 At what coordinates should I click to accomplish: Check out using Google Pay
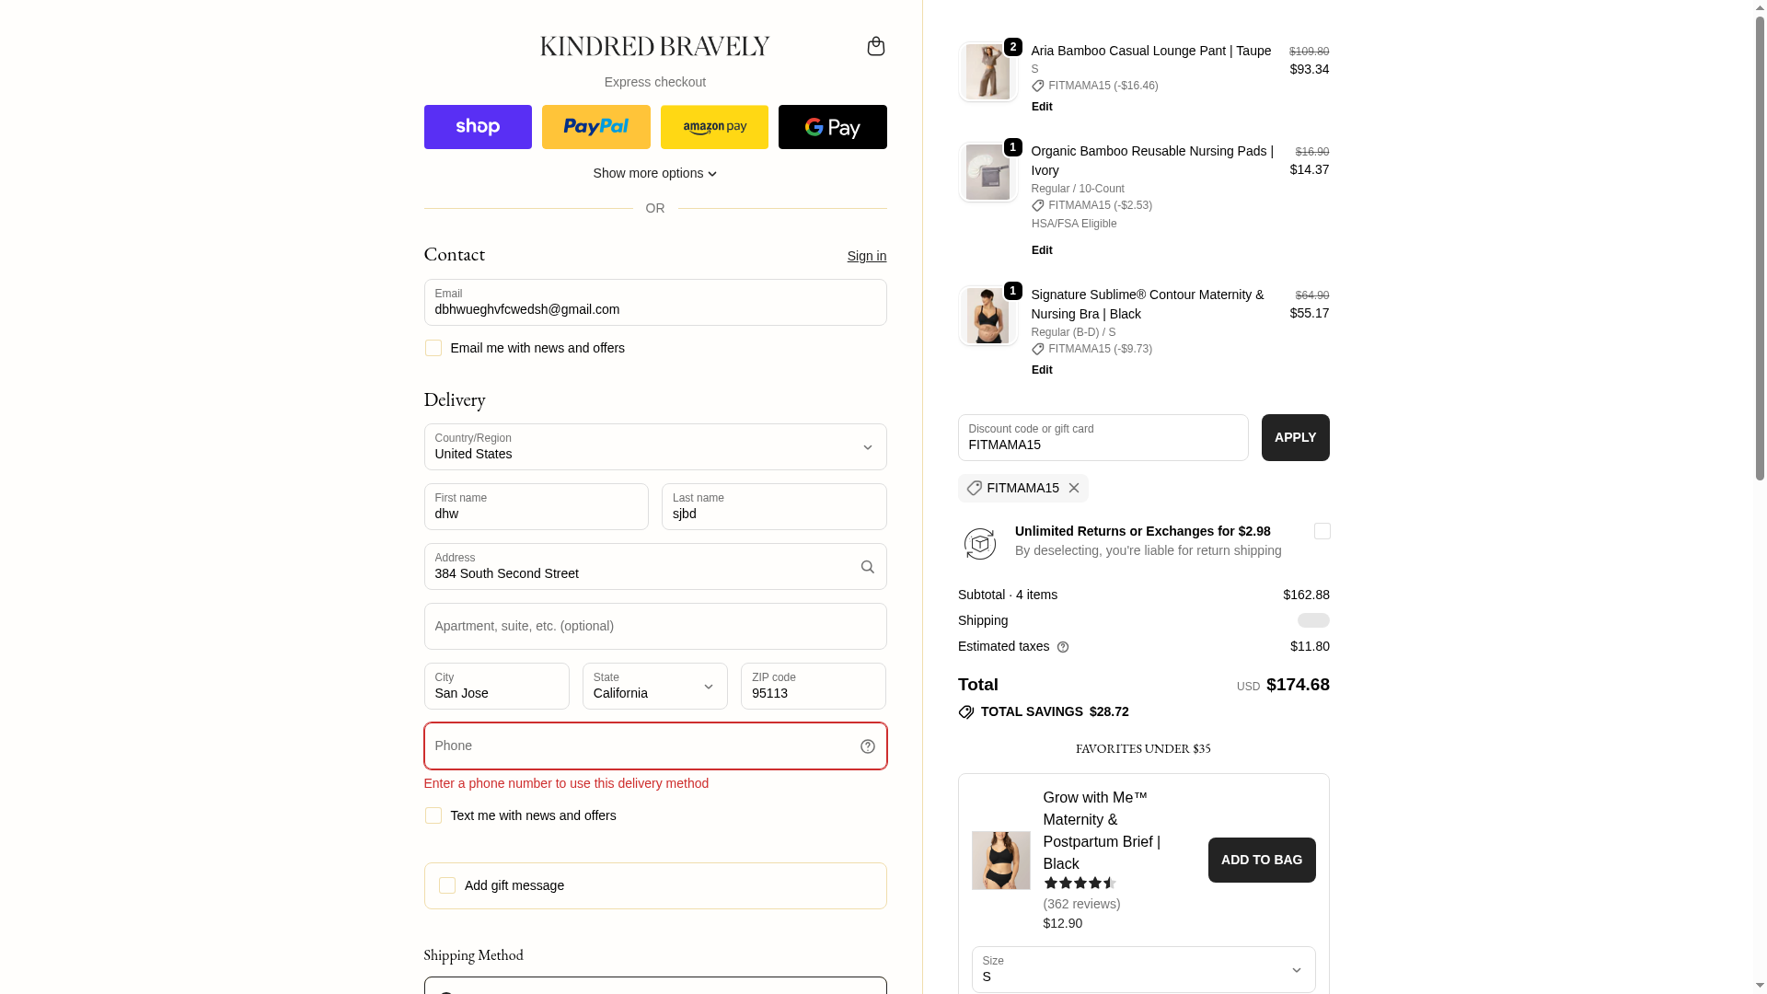click(x=832, y=127)
